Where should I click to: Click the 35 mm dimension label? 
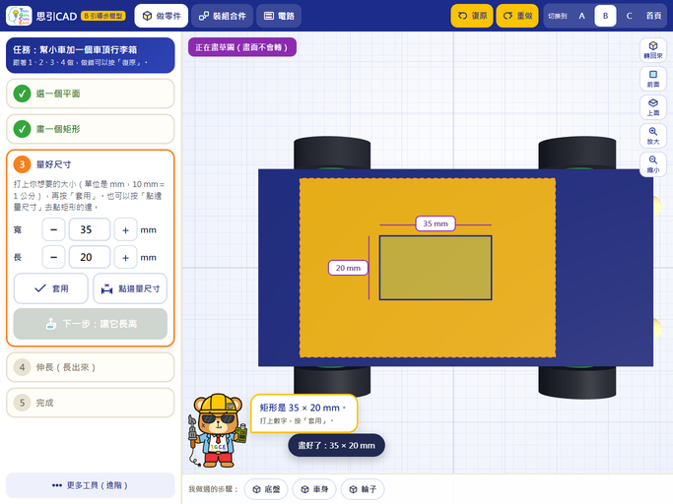pos(436,223)
